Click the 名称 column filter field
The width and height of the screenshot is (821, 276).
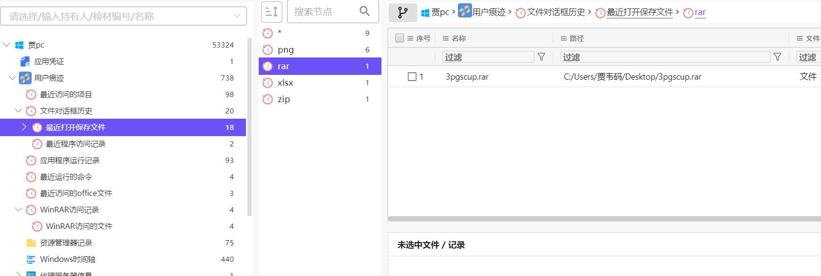(x=488, y=57)
